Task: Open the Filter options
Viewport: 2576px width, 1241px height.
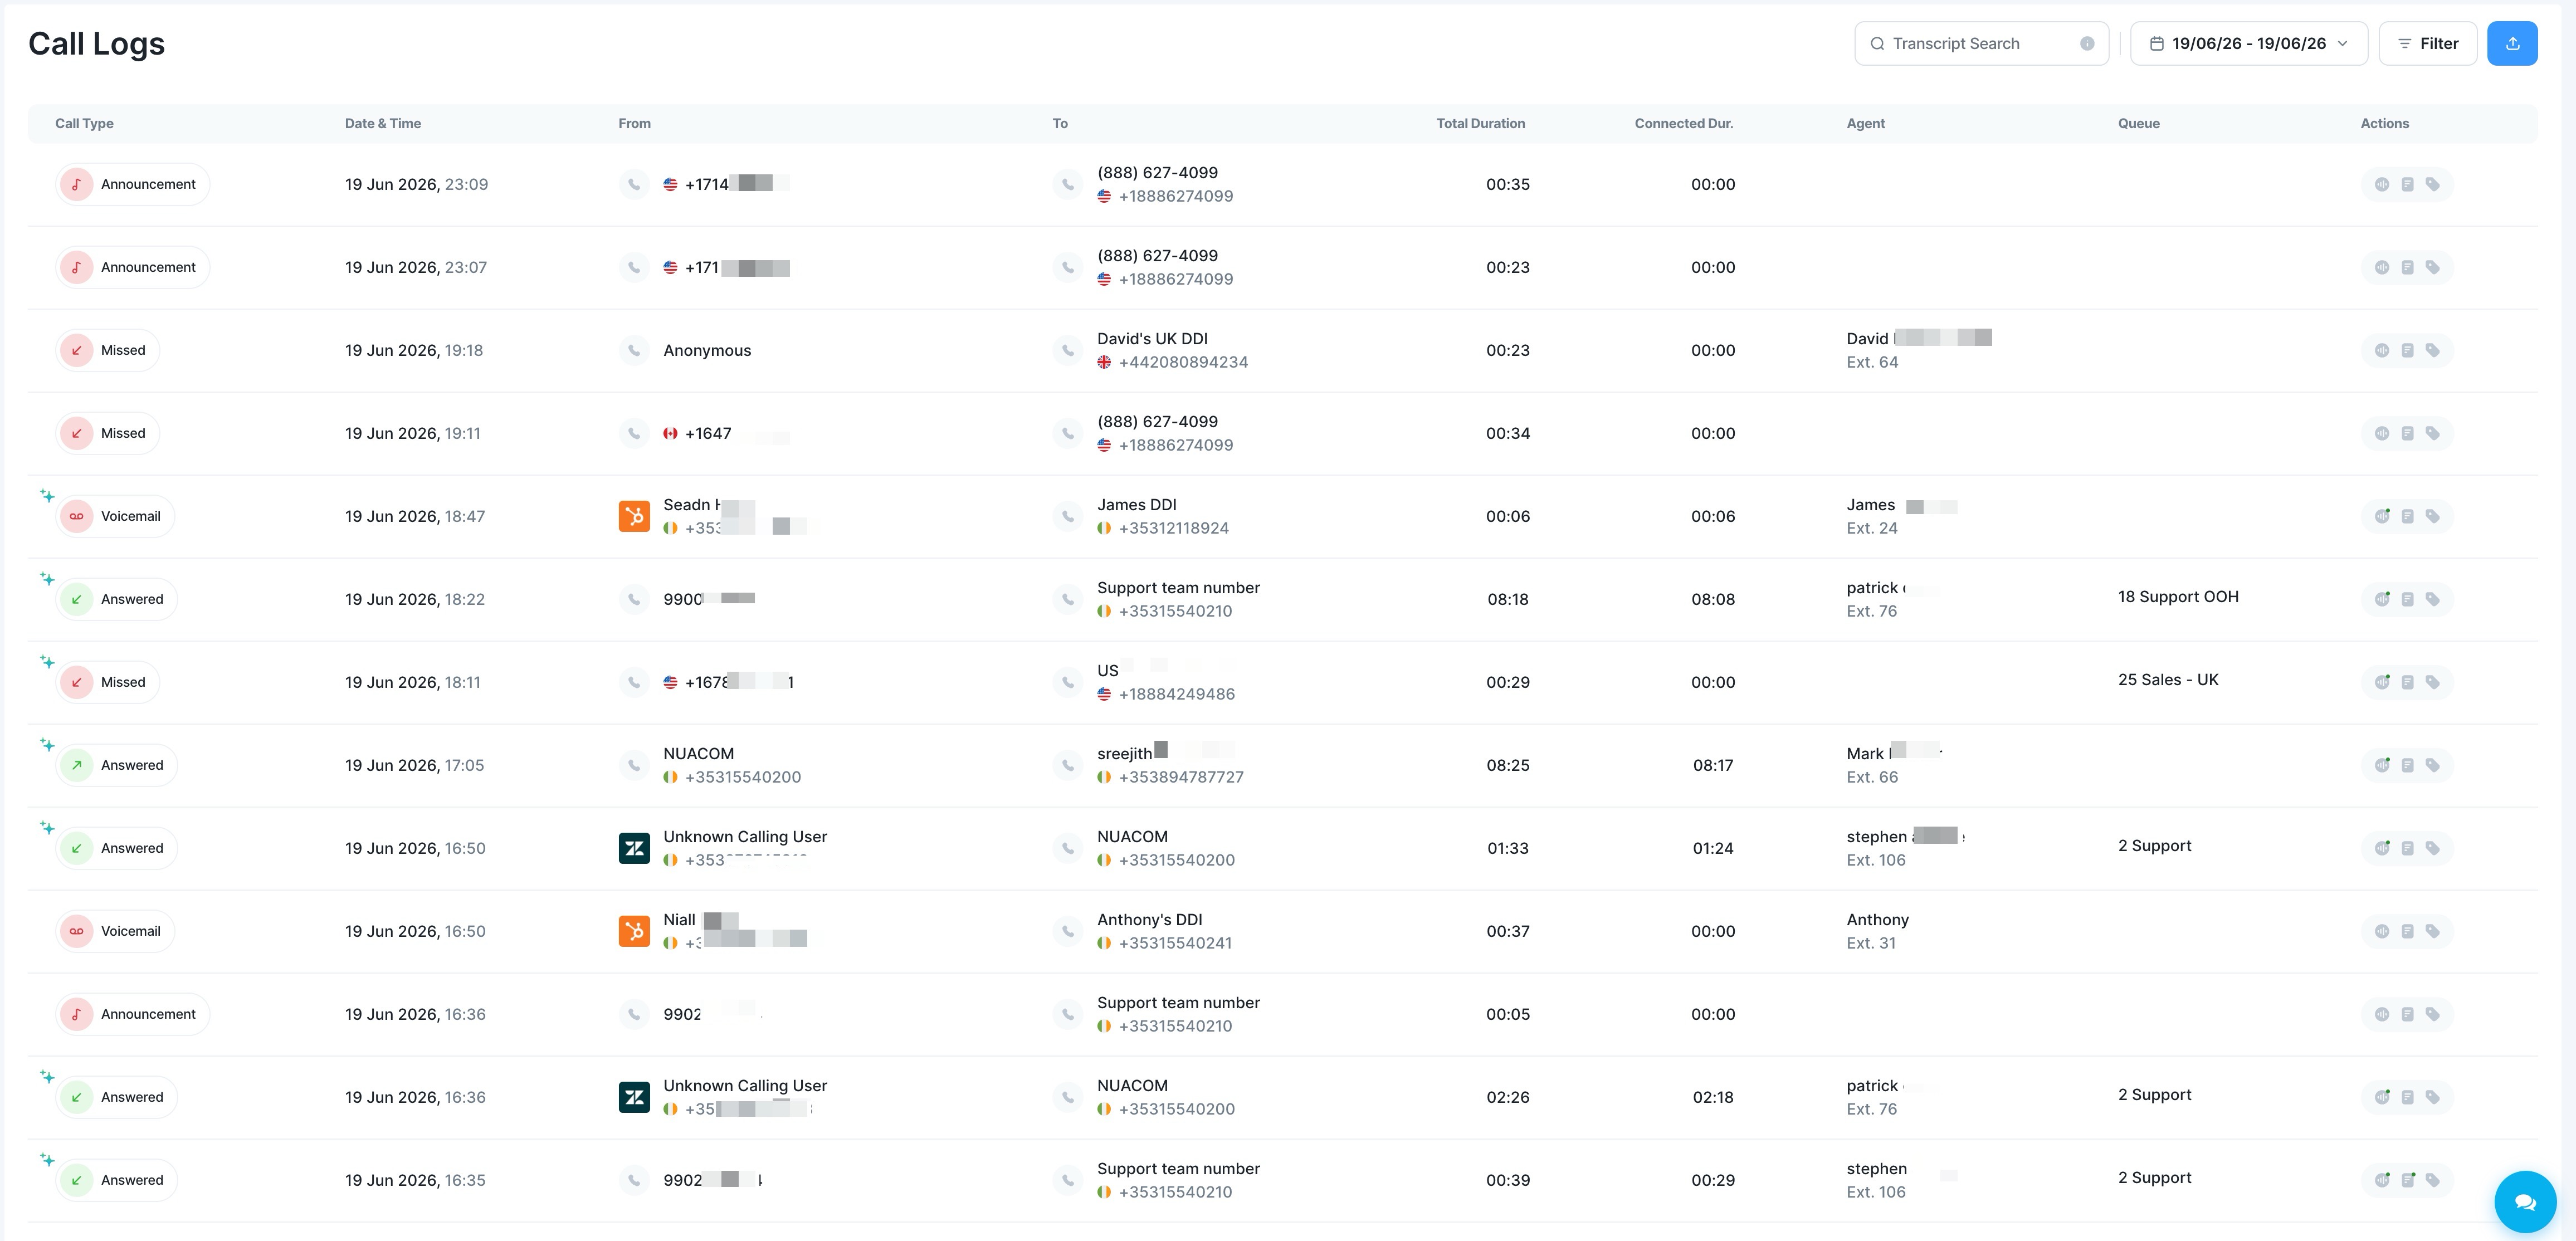Action: 2427,43
